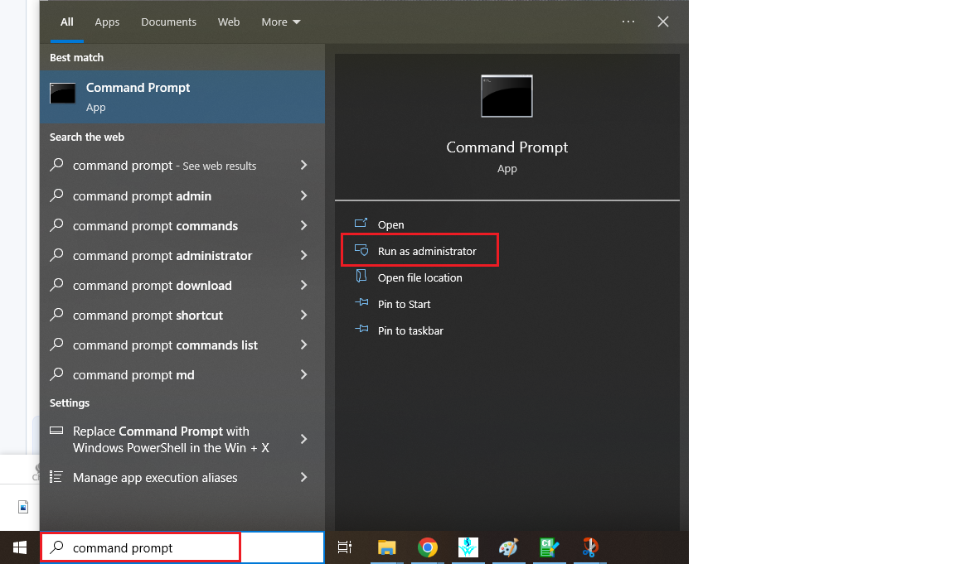The width and height of the screenshot is (955, 564).
Task: Close the search panel with the X
Action: pos(663,22)
